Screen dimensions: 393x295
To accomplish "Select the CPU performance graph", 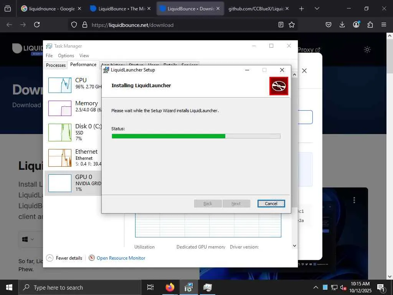I will [59, 85].
